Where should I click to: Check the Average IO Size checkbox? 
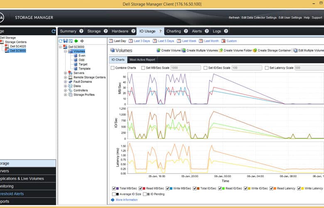(x=114, y=194)
